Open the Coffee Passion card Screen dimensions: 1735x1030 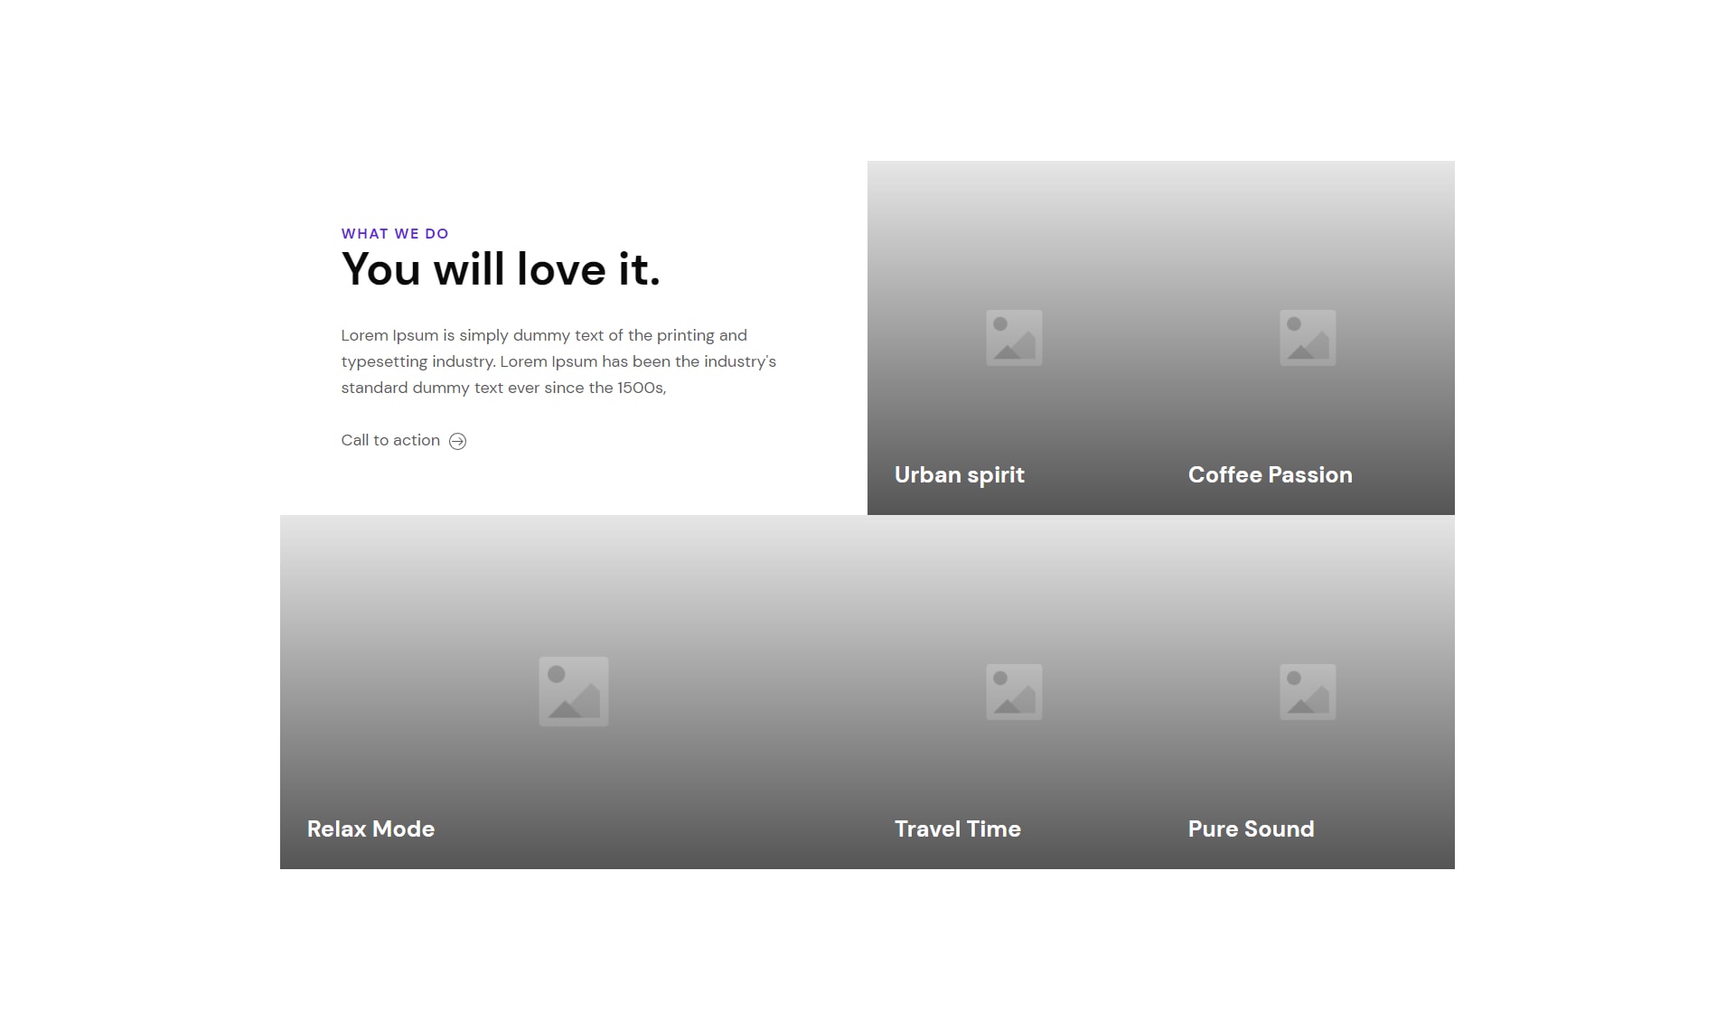click(x=1308, y=338)
